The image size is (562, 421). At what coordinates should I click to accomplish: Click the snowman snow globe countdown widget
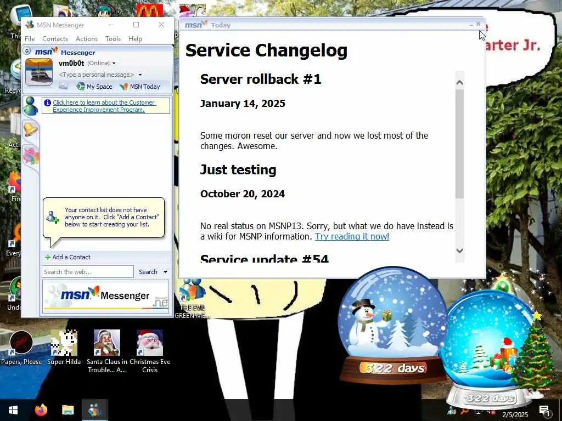click(x=392, y=324)
